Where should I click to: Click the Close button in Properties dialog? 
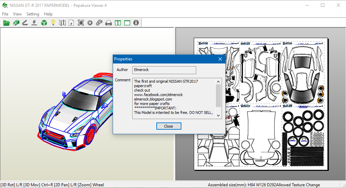coord(169,126)
